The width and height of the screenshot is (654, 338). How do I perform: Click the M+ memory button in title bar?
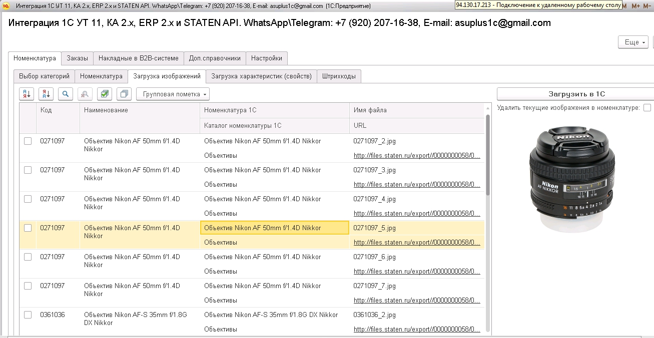coord(636,6)
